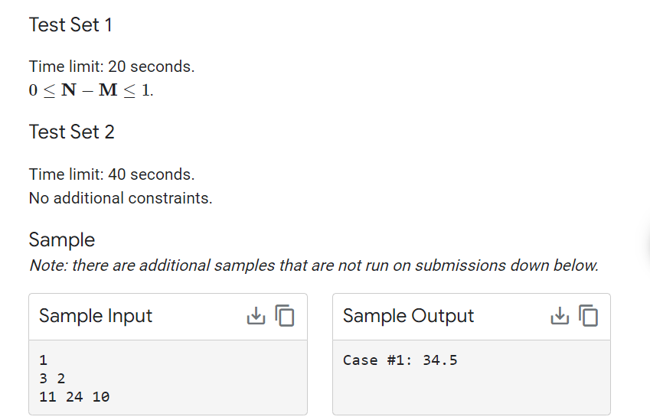Click the Sample Output title label
Image resolution: width=650 pixels, height=420 pixels.
click(x=408, y=316)
